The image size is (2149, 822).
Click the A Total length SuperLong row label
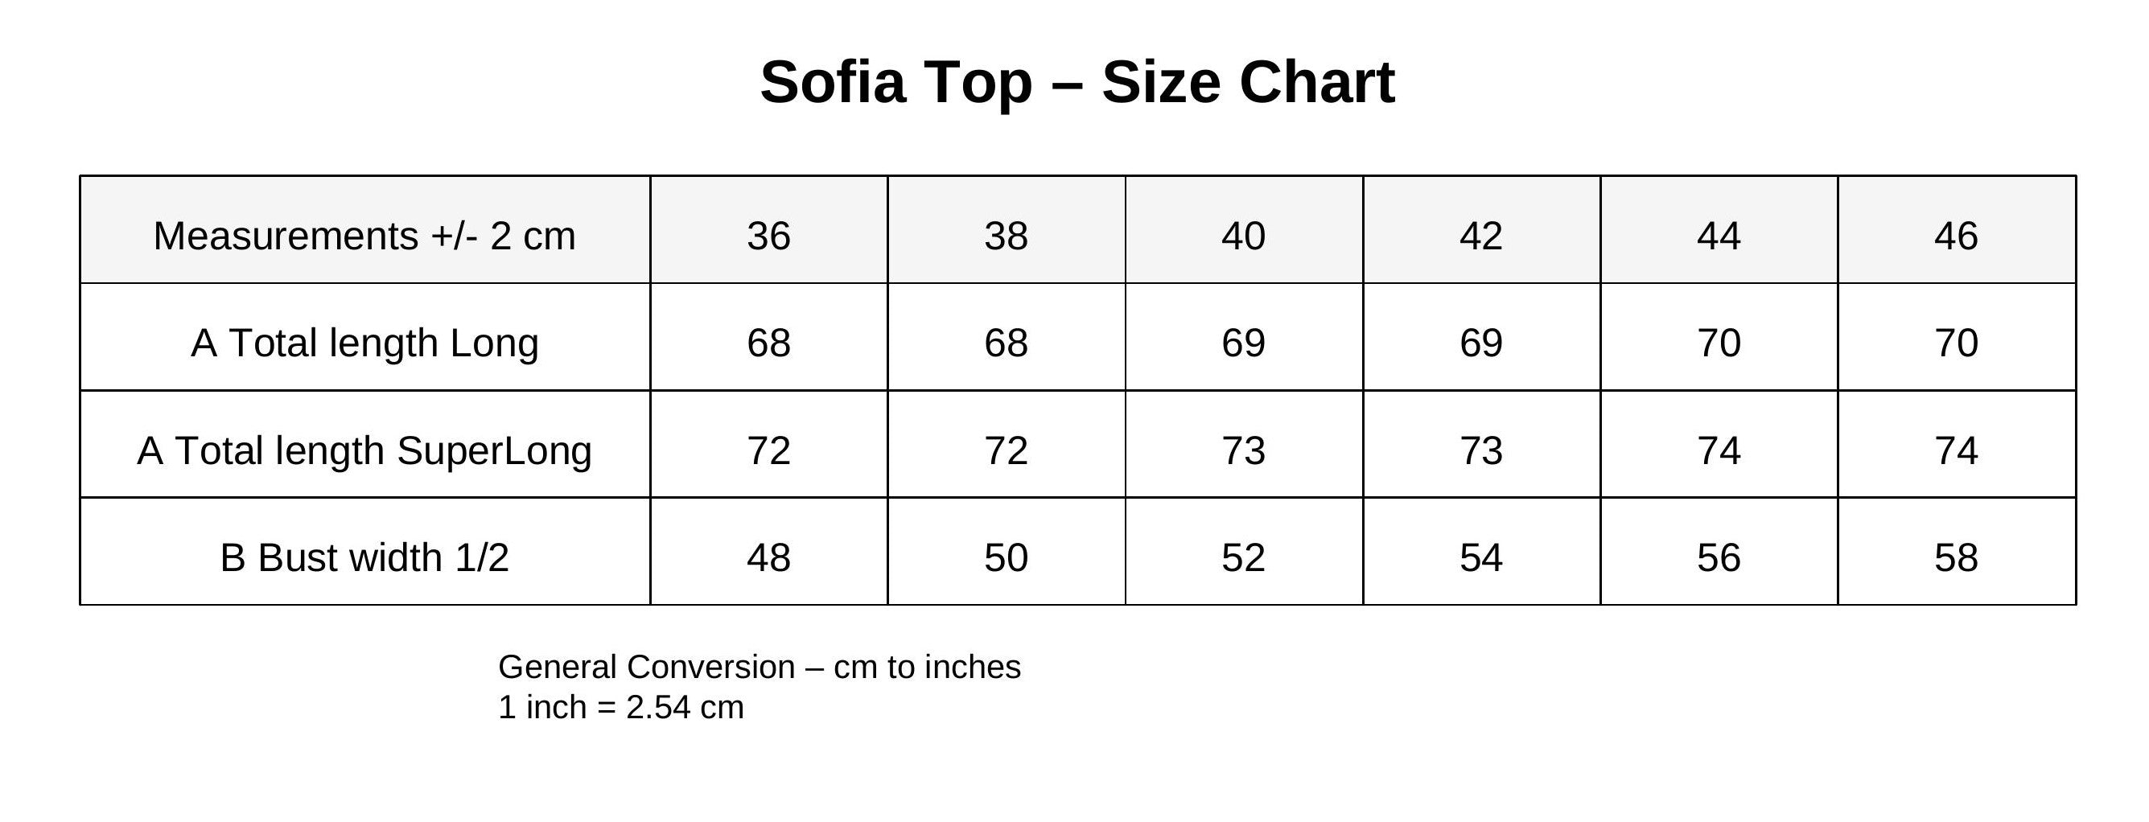364,450
